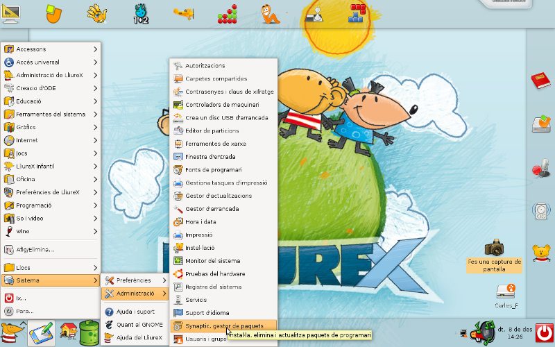555x347 pixels.
Task: Open the Llocs menu
Action: (x=51, y=268)
